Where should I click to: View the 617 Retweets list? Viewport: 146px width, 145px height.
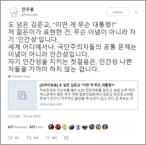(18, 127)
